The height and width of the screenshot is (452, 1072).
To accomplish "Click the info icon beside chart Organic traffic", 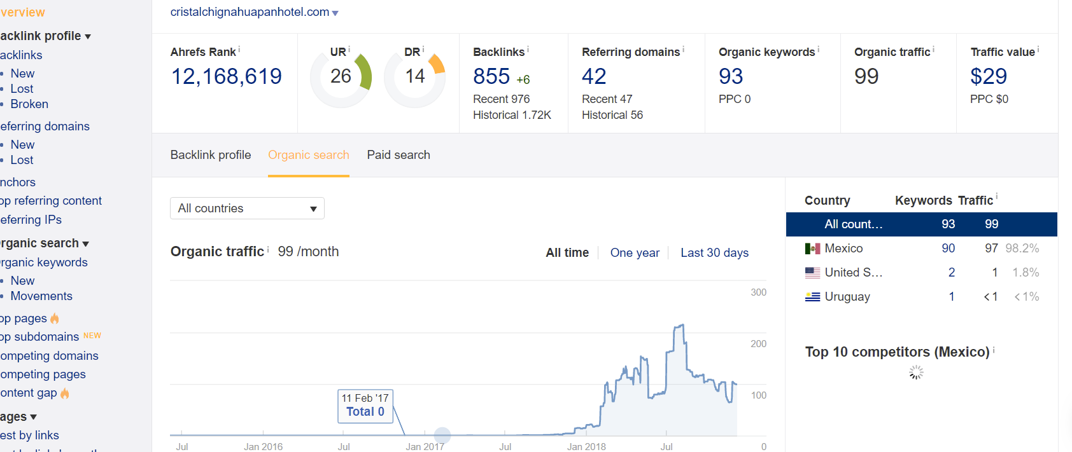I will pyautogui.click(x=268, y=249).
